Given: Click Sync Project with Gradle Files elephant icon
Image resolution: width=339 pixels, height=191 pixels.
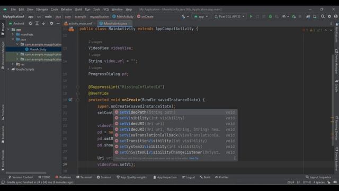Looking at the screenshot, I should click(308, 16).
